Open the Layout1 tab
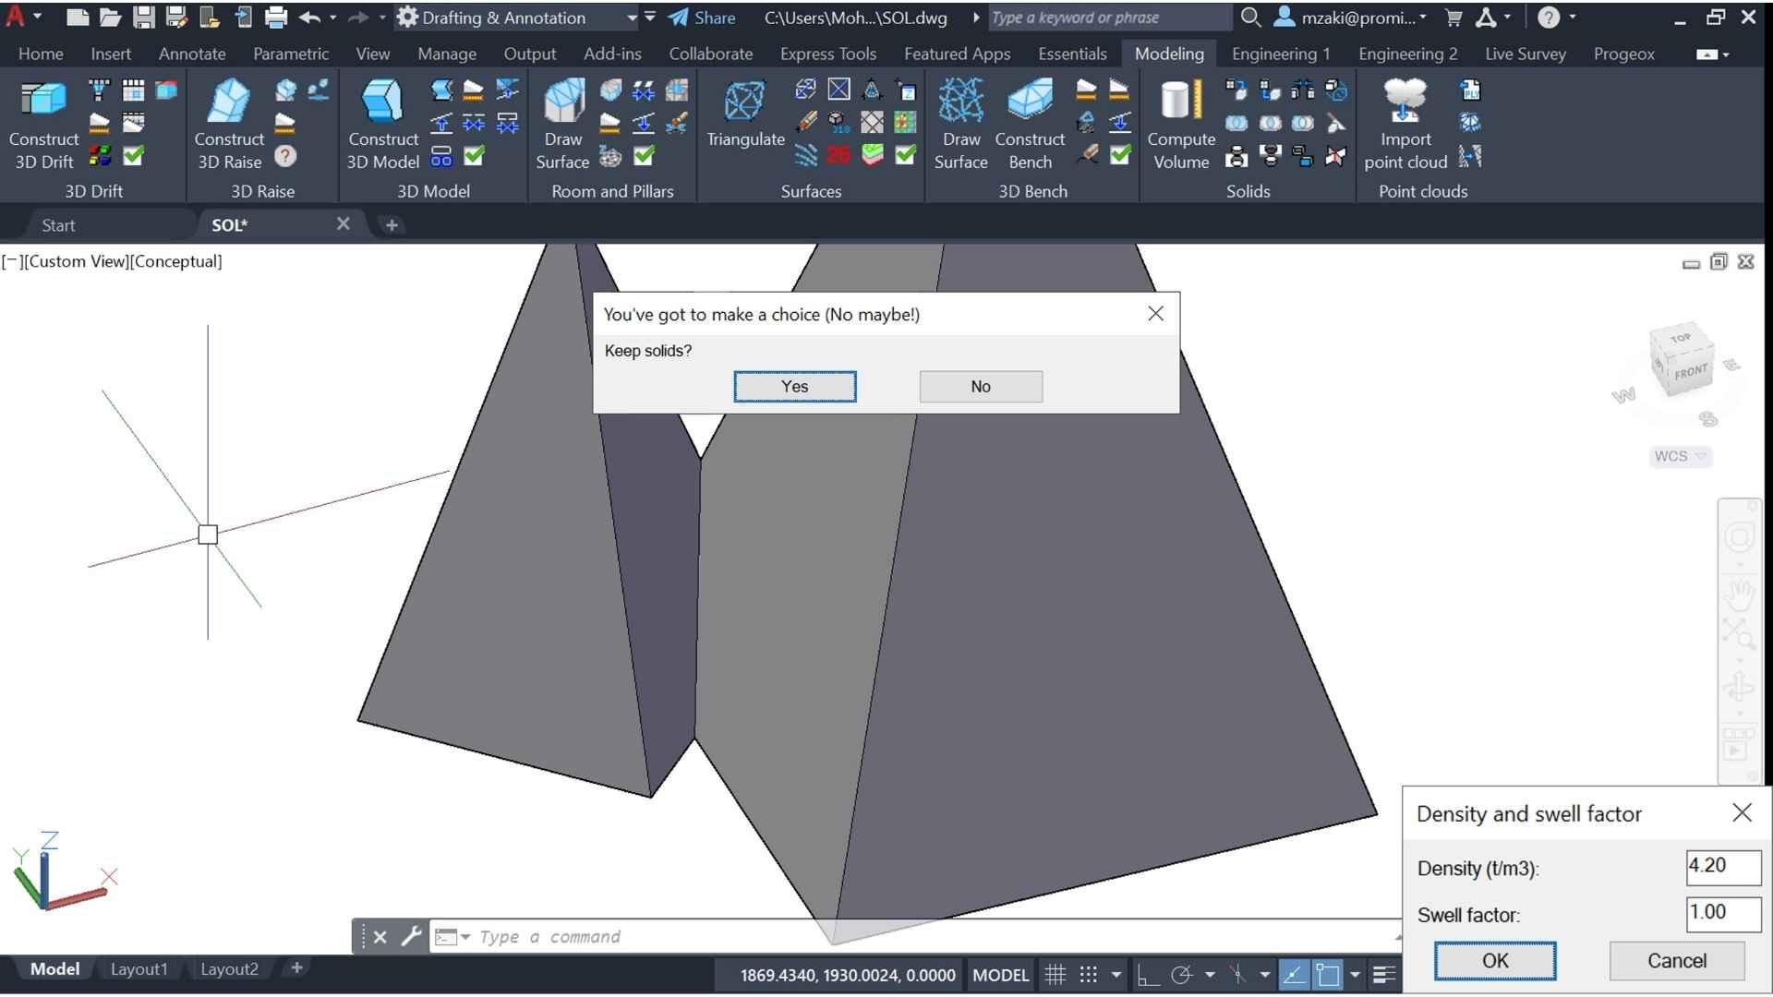The width and height of the screenshot is (1773, 997). 139,968
